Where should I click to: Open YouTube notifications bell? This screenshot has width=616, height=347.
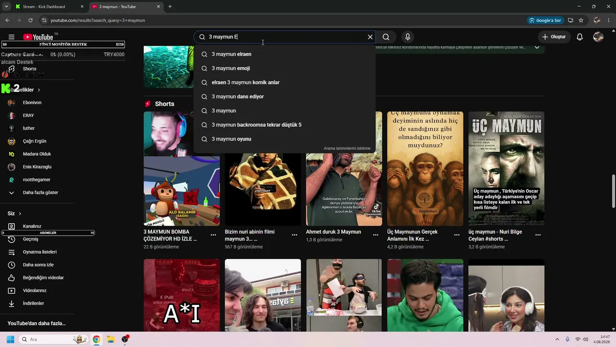coord(580,37)
